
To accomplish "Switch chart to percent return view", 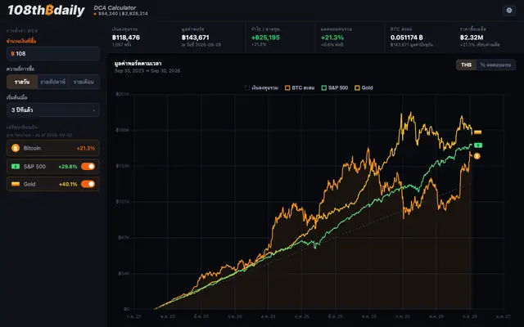I will (x=495, y=65).
